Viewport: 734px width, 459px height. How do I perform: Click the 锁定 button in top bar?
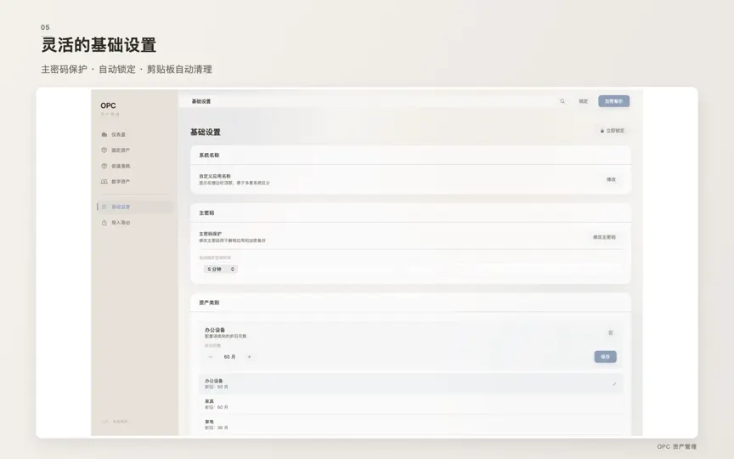click(584, 101)
